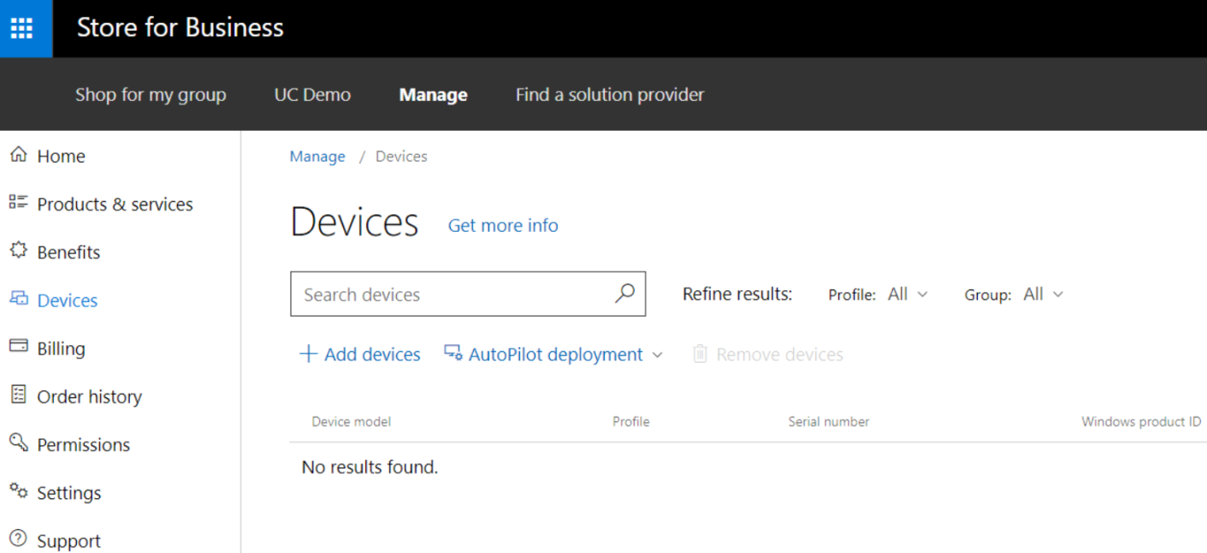The height and width of the screenshot is (553, 1207).
Task: Open Support in the sidebar
Action: 68,541
